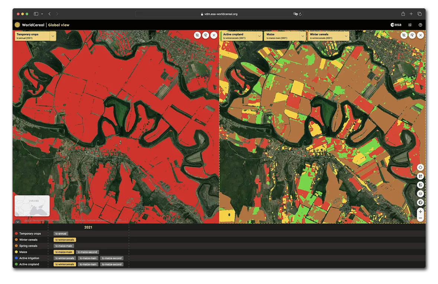Click the WorldCereal title text
The image size is (438, 284).
tap(33, 25)
